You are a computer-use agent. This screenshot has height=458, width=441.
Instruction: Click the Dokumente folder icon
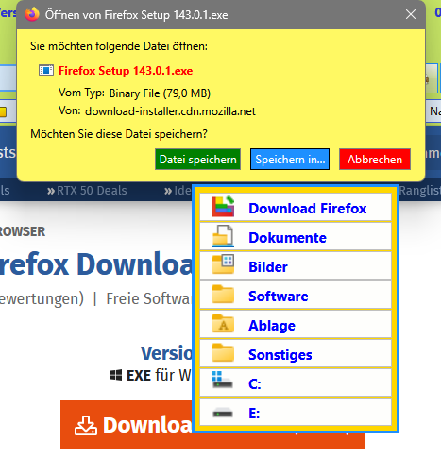tap(223, 236)
